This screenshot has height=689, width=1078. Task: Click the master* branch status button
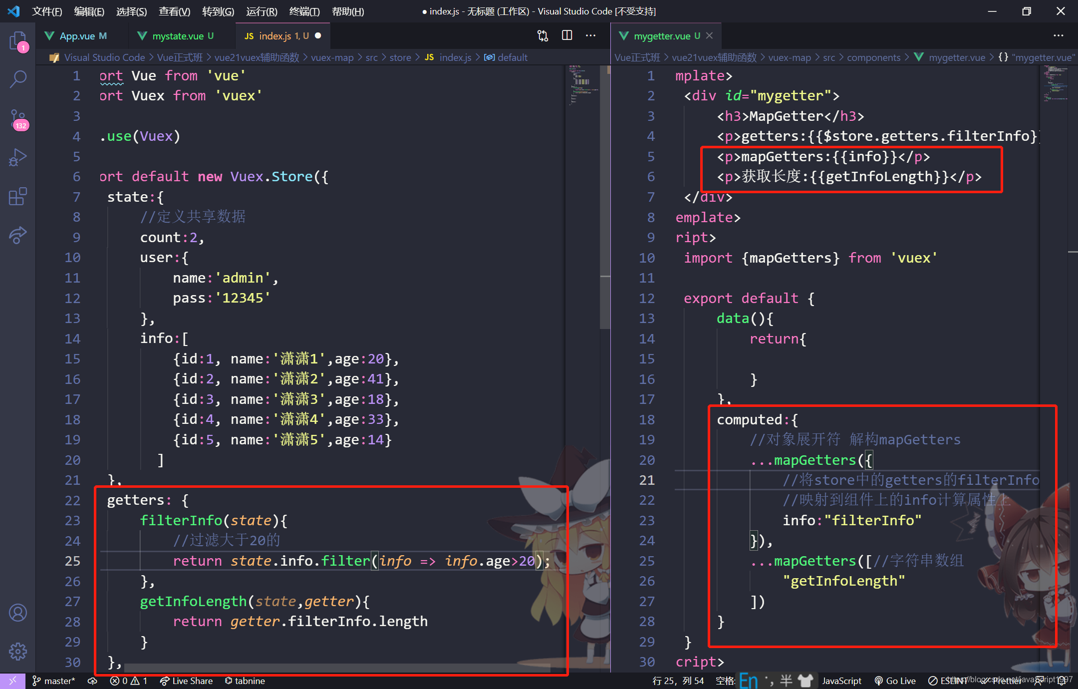54,681
